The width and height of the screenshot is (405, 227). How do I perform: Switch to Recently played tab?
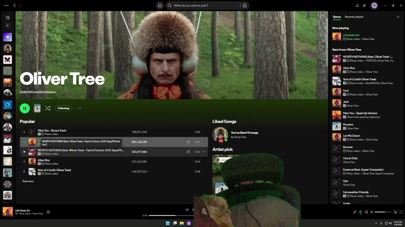tap(354, 17)
